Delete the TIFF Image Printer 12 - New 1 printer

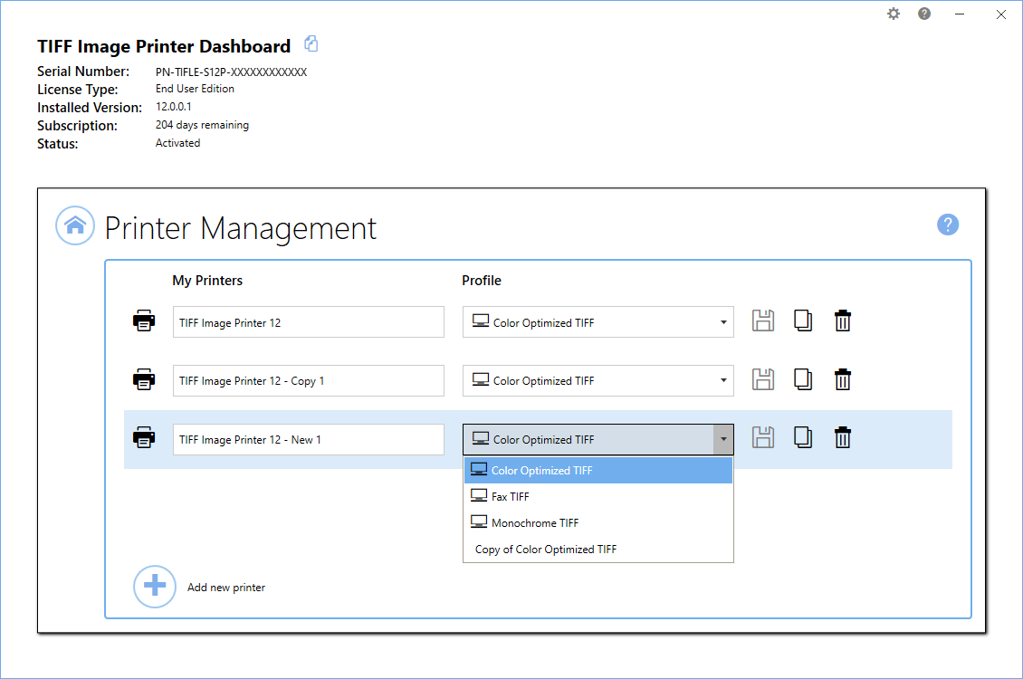(x=843, y=438)
